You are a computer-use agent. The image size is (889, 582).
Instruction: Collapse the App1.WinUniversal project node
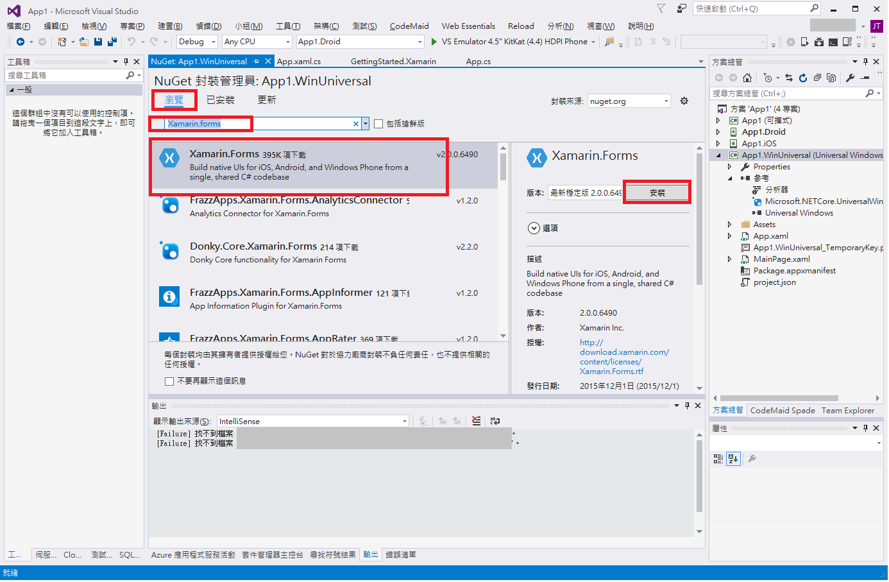[x=718, y=155]
